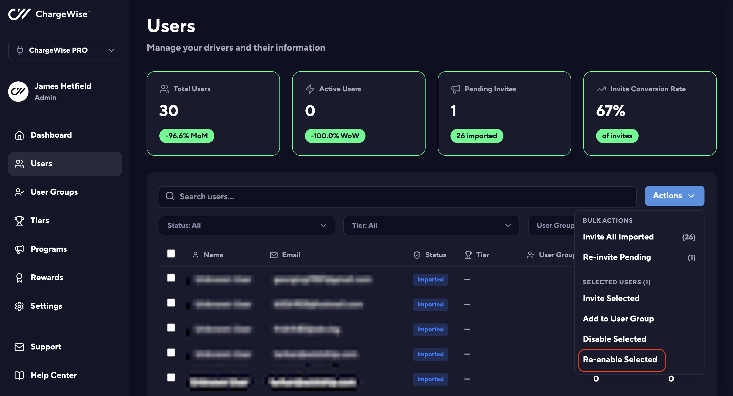Click the blue Actions button

coord(674,196)
